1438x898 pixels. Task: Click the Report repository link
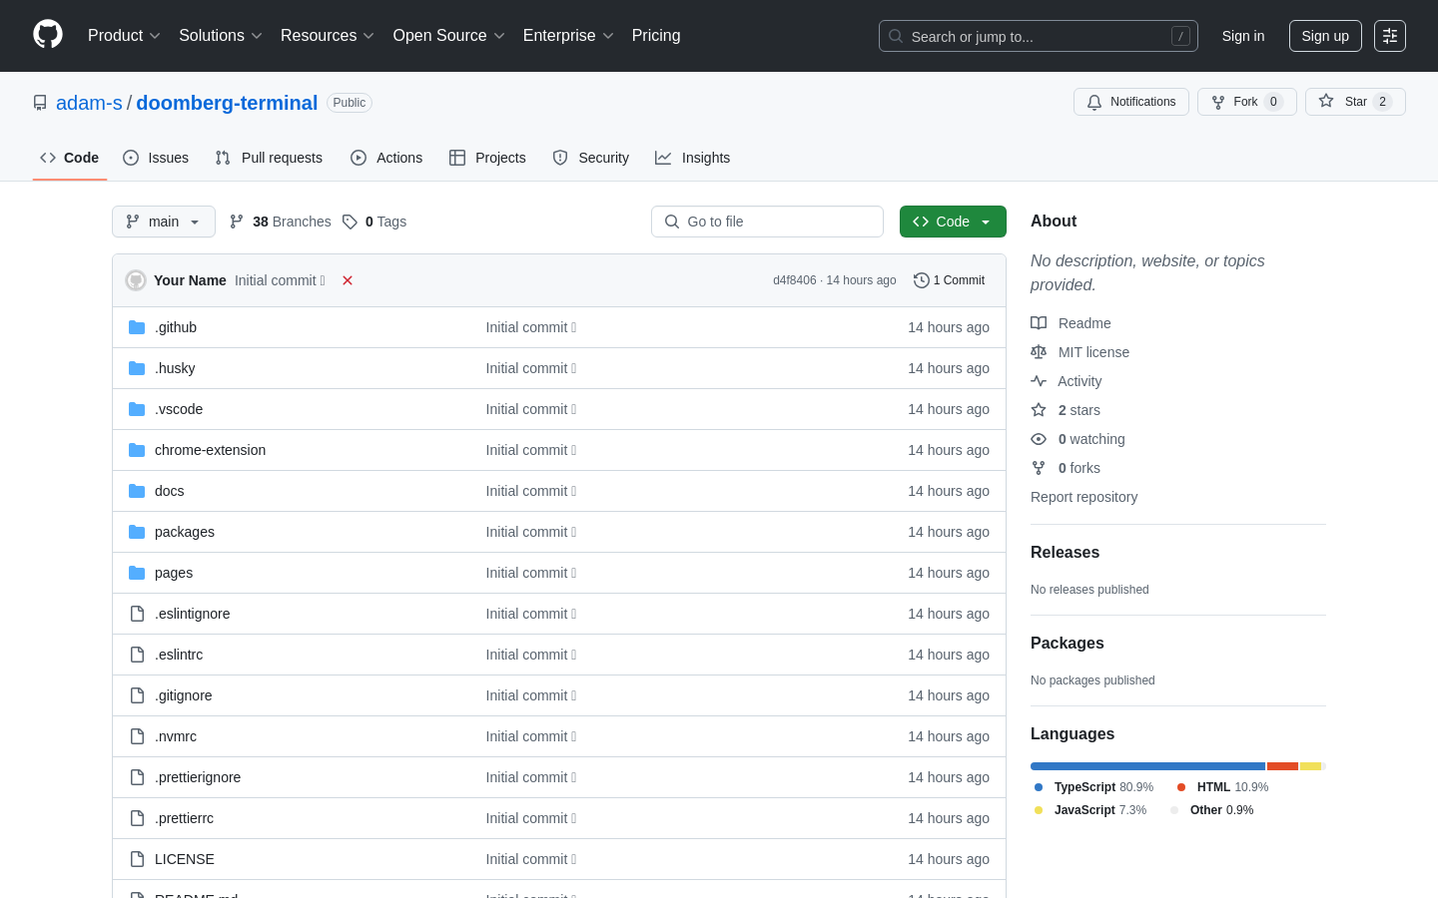click(x=1083, y=497)
